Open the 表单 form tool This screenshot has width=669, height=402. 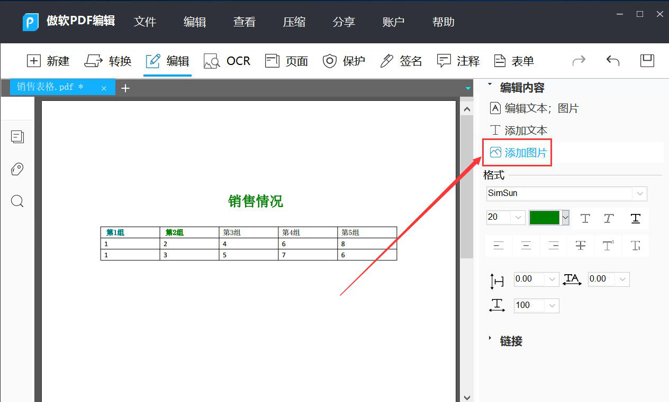[x=514, y=61]
